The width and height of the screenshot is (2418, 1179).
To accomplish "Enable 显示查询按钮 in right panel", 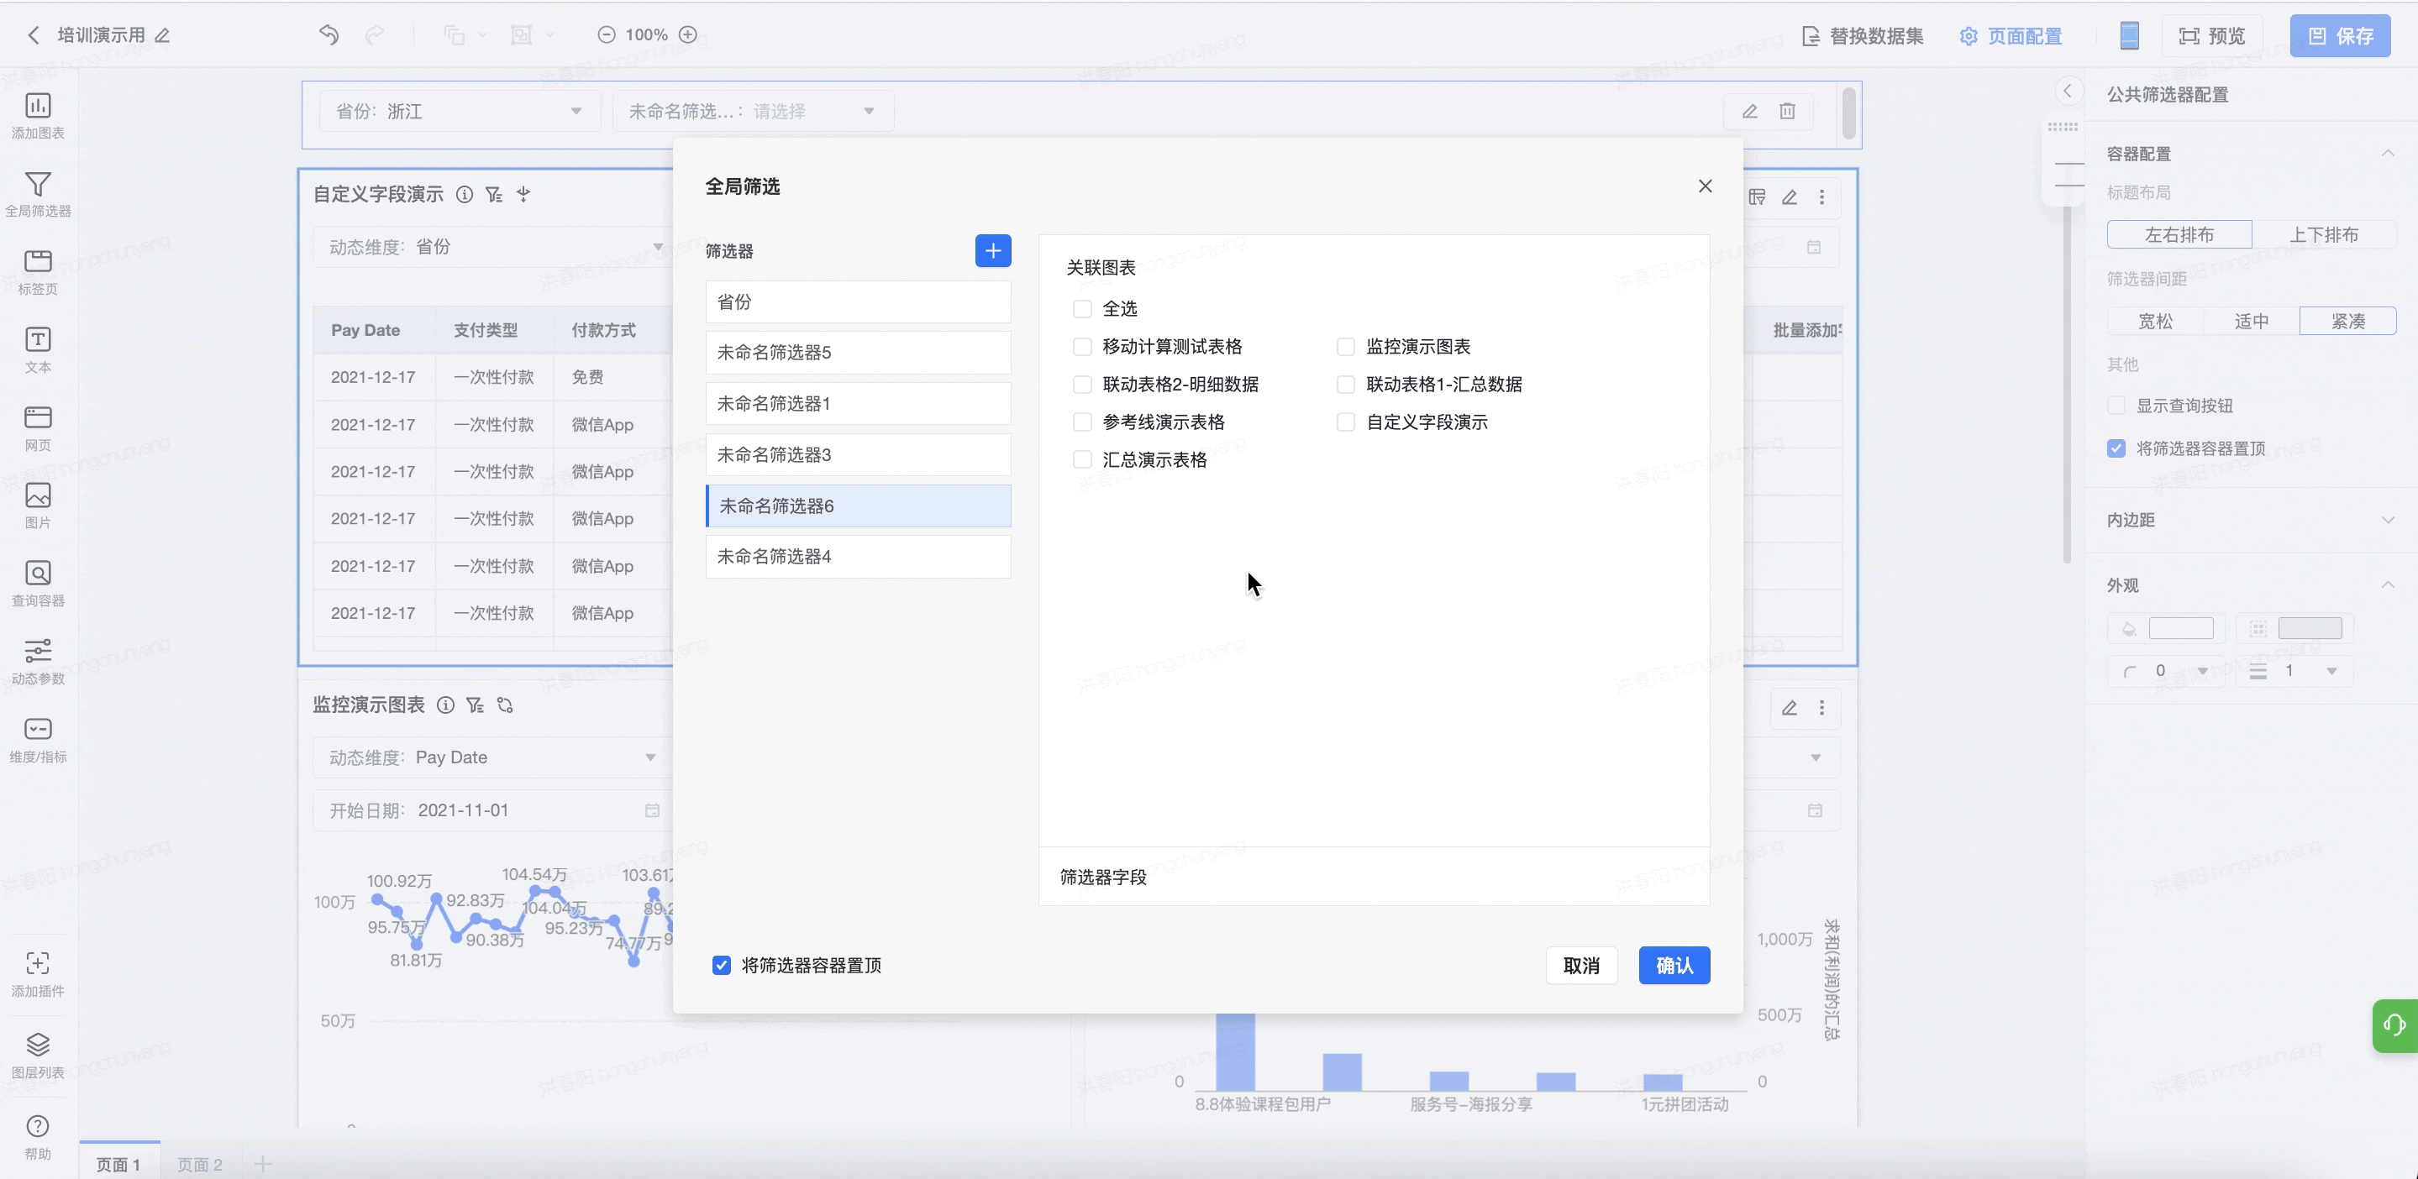I will tap(2116, 406).
